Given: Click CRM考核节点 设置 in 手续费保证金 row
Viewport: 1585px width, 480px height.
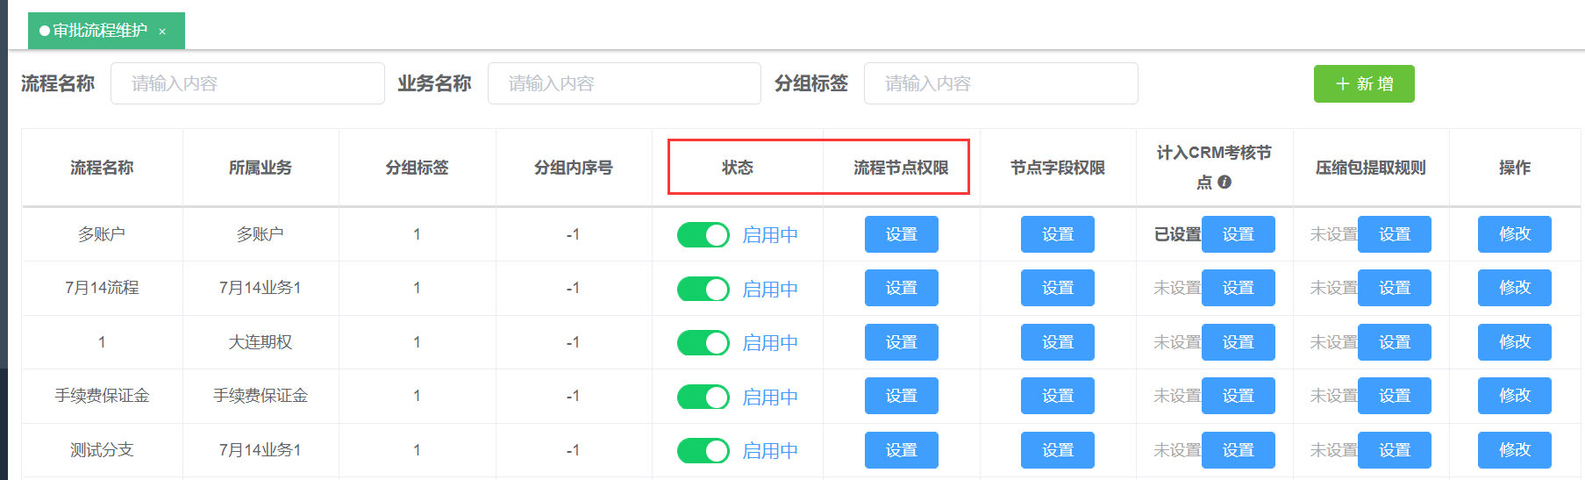Looking at the screenshot, I should pos(1239,396).
